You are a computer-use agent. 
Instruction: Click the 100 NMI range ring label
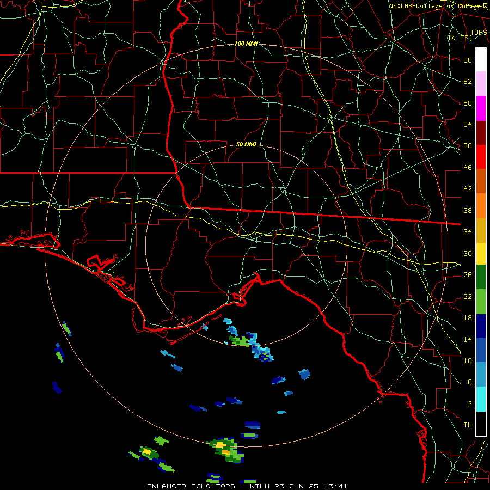point(246,44)
